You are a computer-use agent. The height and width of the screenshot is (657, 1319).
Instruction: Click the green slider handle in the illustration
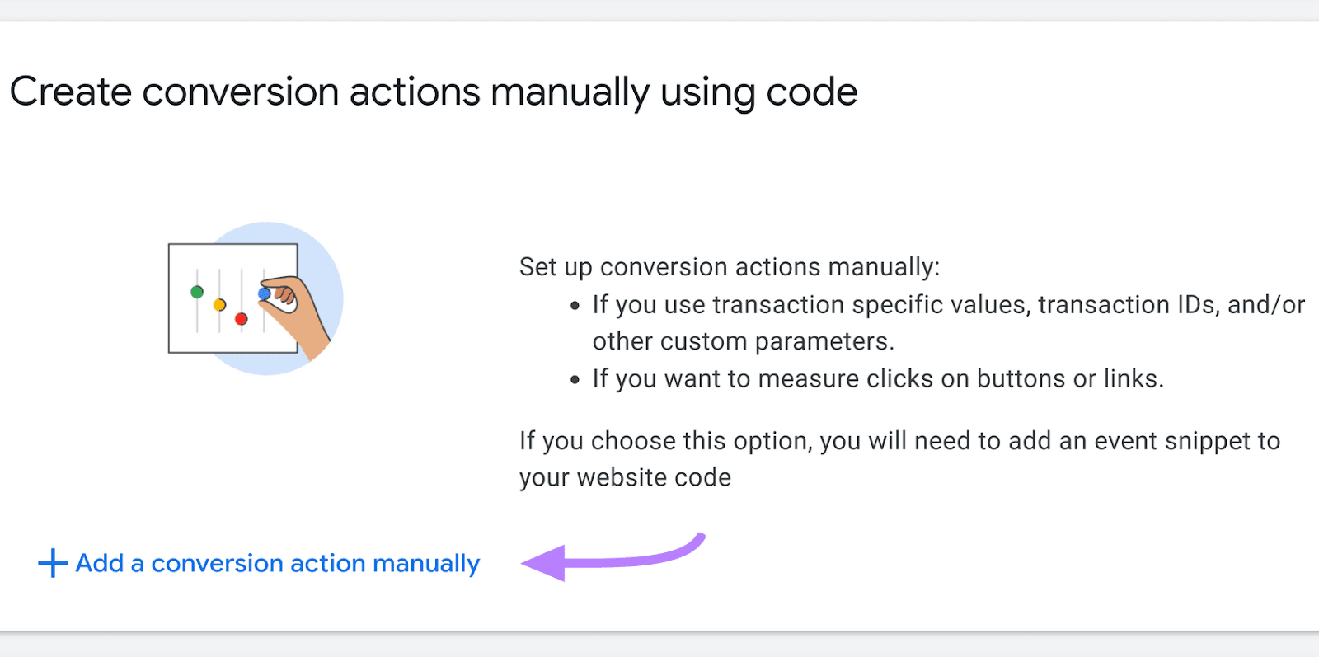tap(196, 291)
